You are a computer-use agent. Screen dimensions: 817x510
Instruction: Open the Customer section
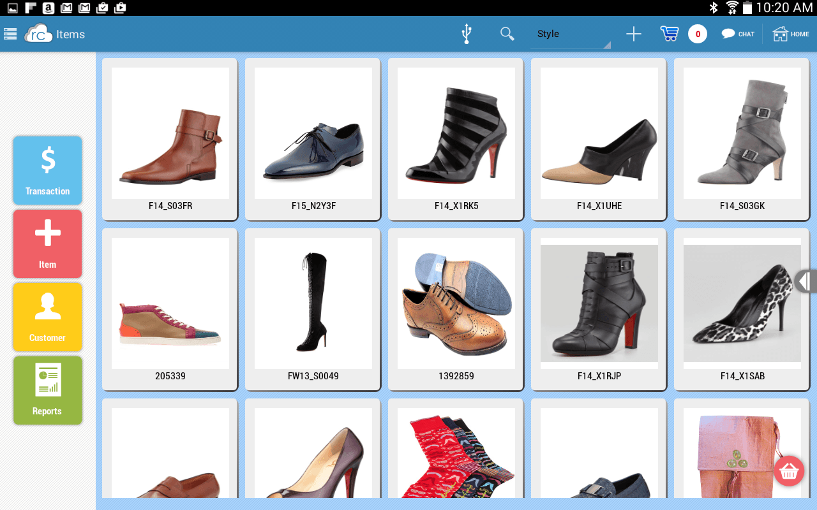click(48, 317)
